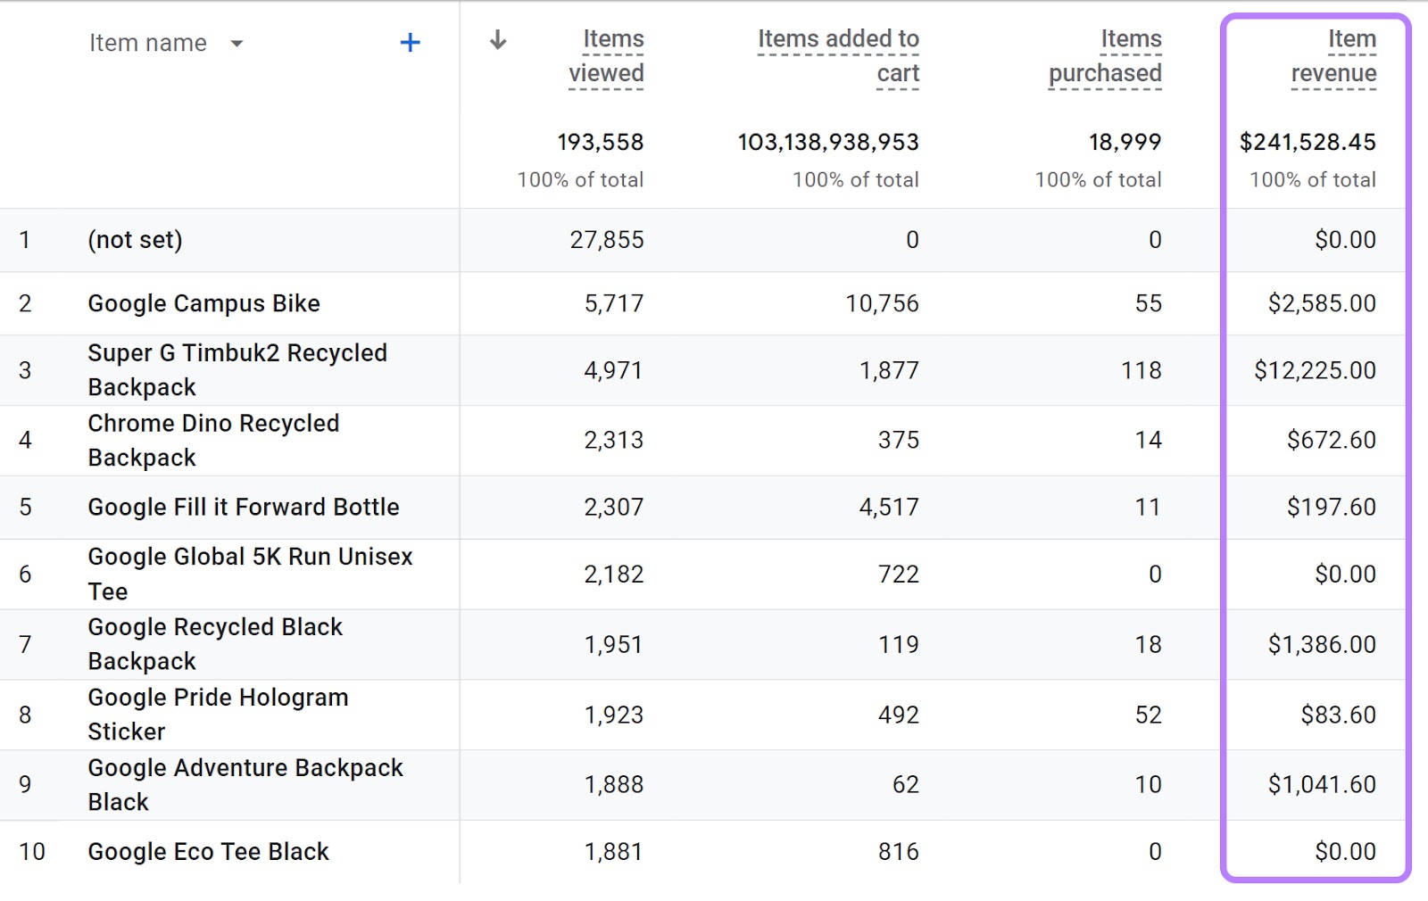Select purchased value 55 for Campus Bike
This screenshot has width=1428, height=901.
[1149, 303]
